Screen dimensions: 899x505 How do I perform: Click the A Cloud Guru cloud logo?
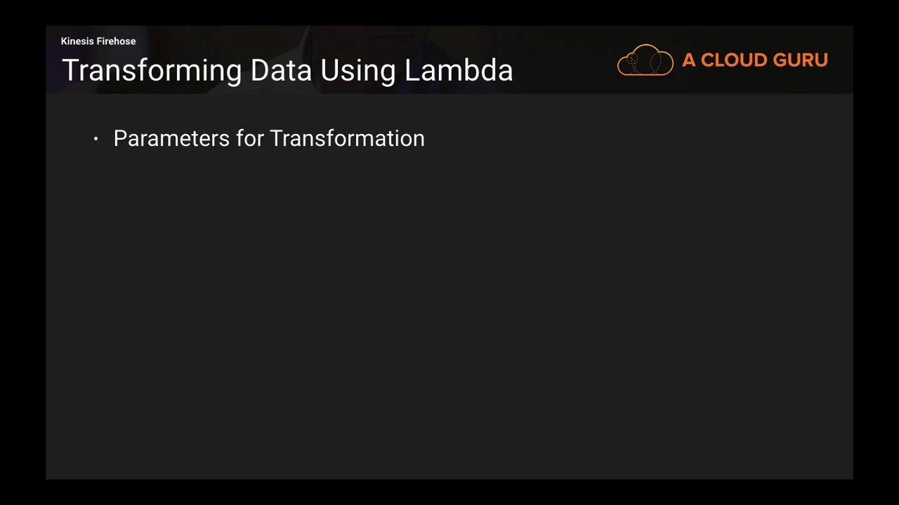(x=645, y=60)
